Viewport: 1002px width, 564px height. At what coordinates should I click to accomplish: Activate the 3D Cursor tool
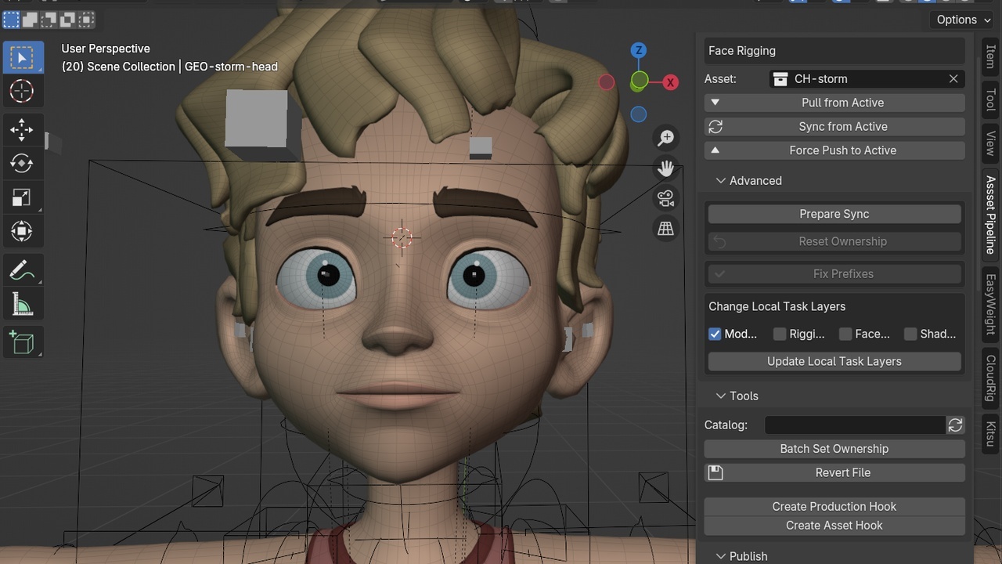pyautogui.click(x=22, y=91)
